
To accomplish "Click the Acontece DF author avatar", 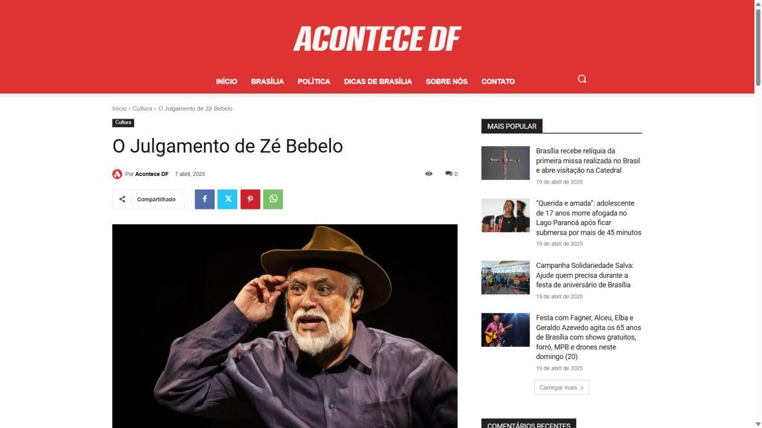I will pos(117,174).
